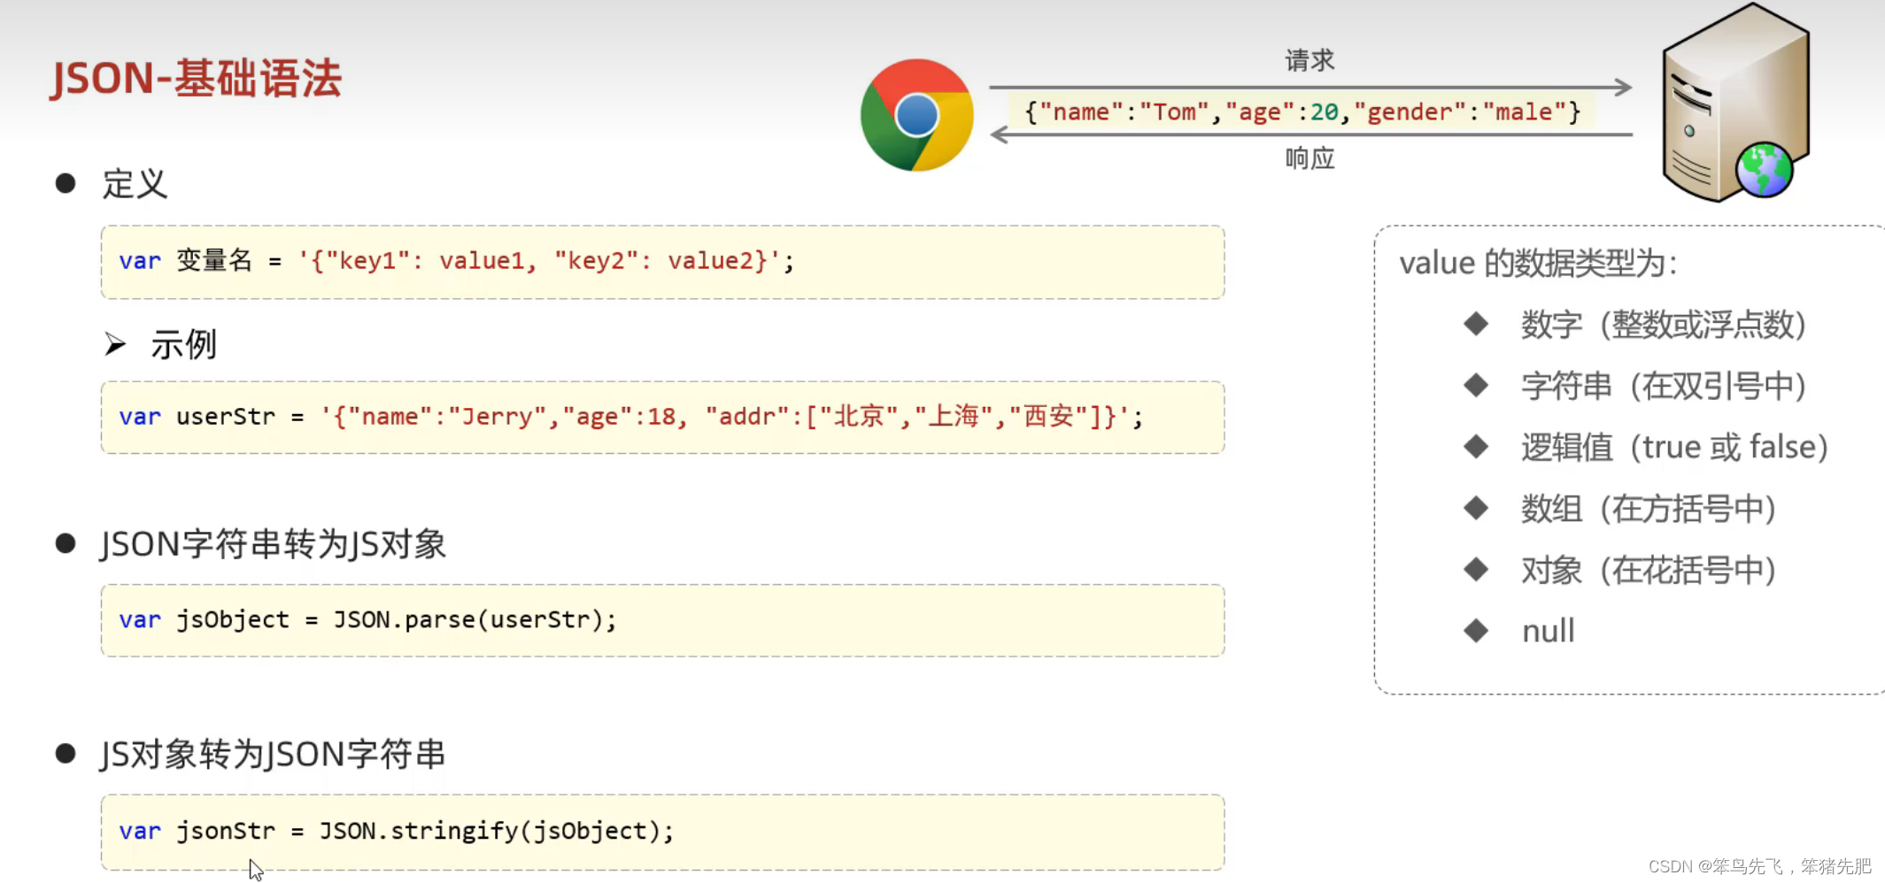Select the 响应 label below the arrow
This screenshot has width=1885, height=883.
1309,158
